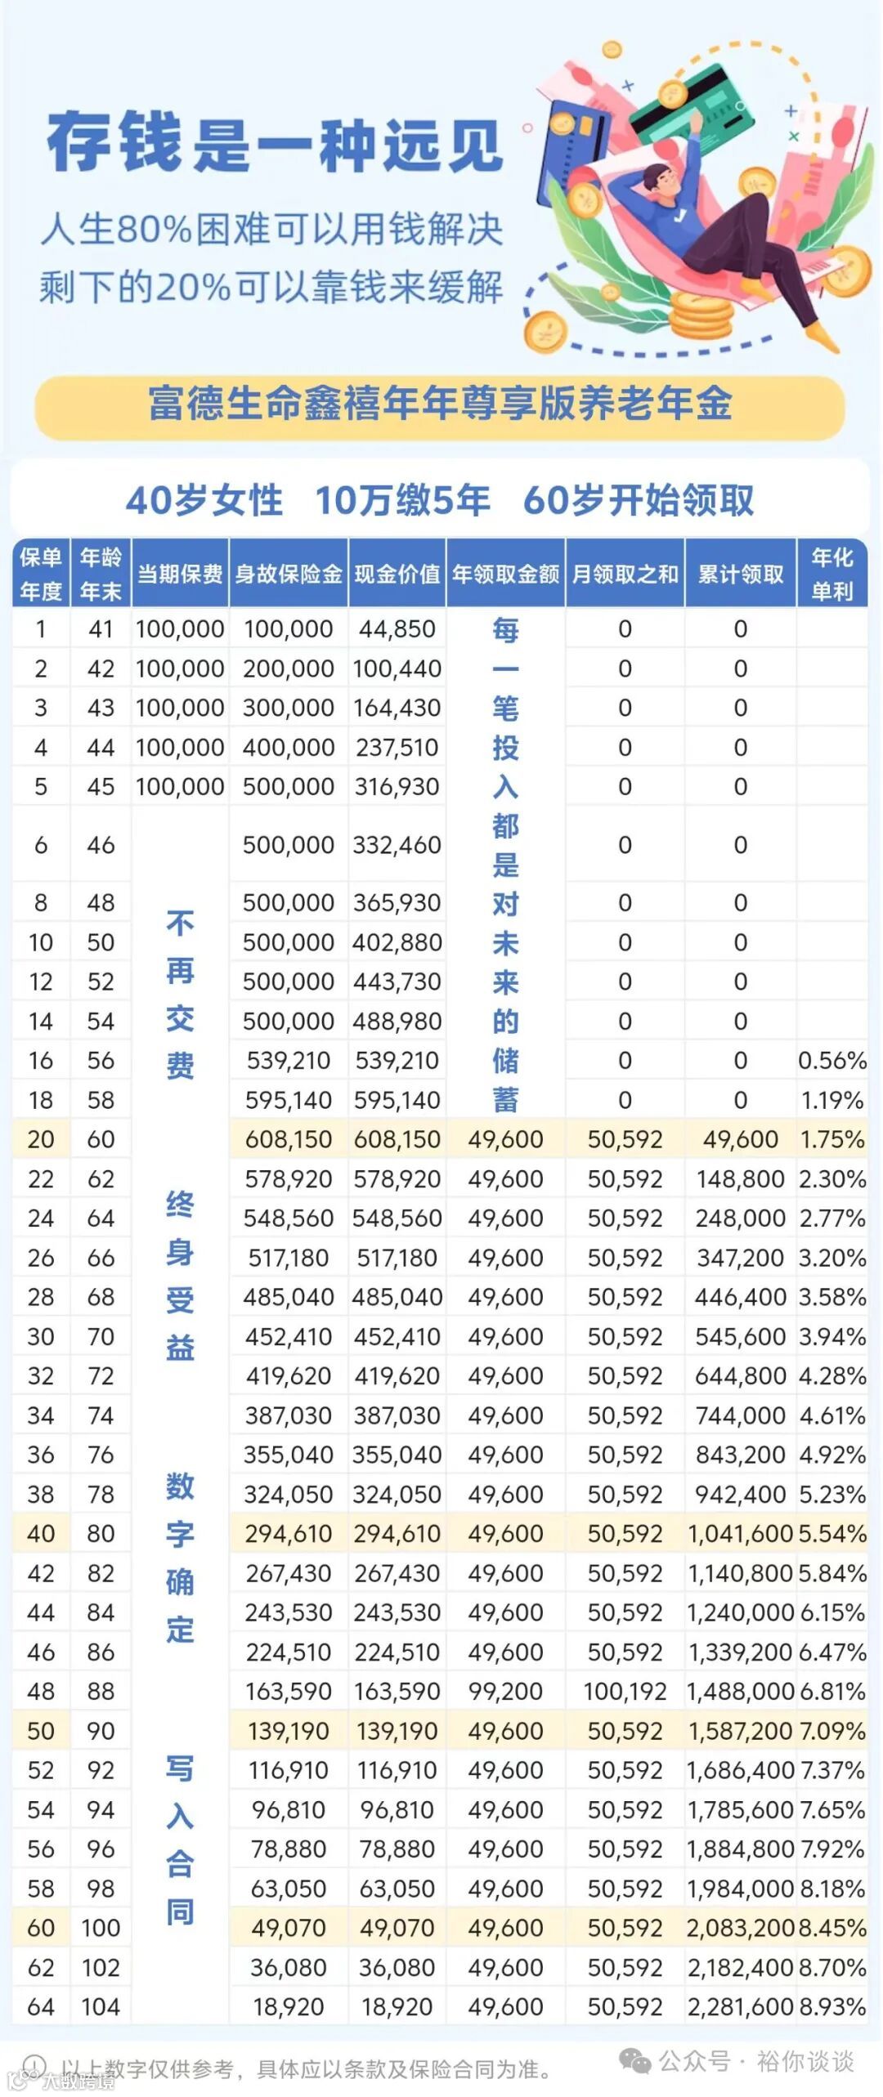Click cumulative amount 446,400 at age 68

pos(741,1297)
